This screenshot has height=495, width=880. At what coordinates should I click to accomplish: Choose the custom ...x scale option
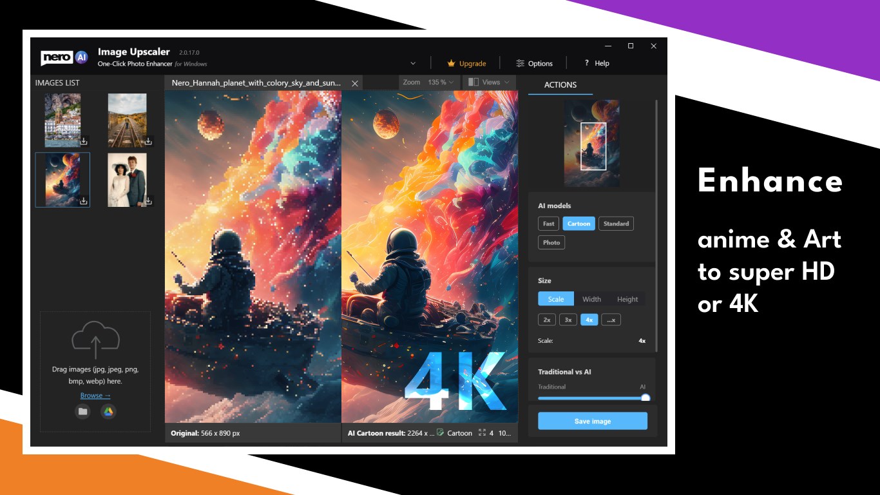pos(611,320)
